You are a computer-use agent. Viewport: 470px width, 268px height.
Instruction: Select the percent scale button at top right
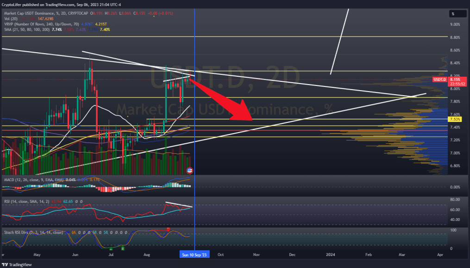(457, 13)
